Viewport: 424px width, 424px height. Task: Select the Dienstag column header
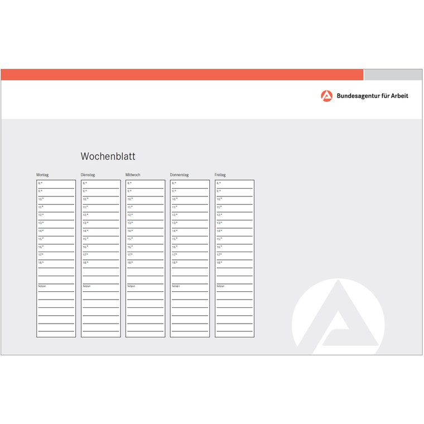click(88, 175)
